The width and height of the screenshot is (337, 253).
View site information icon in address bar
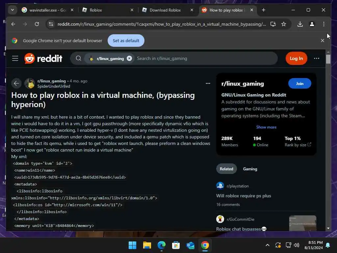[x=51, y=24]
